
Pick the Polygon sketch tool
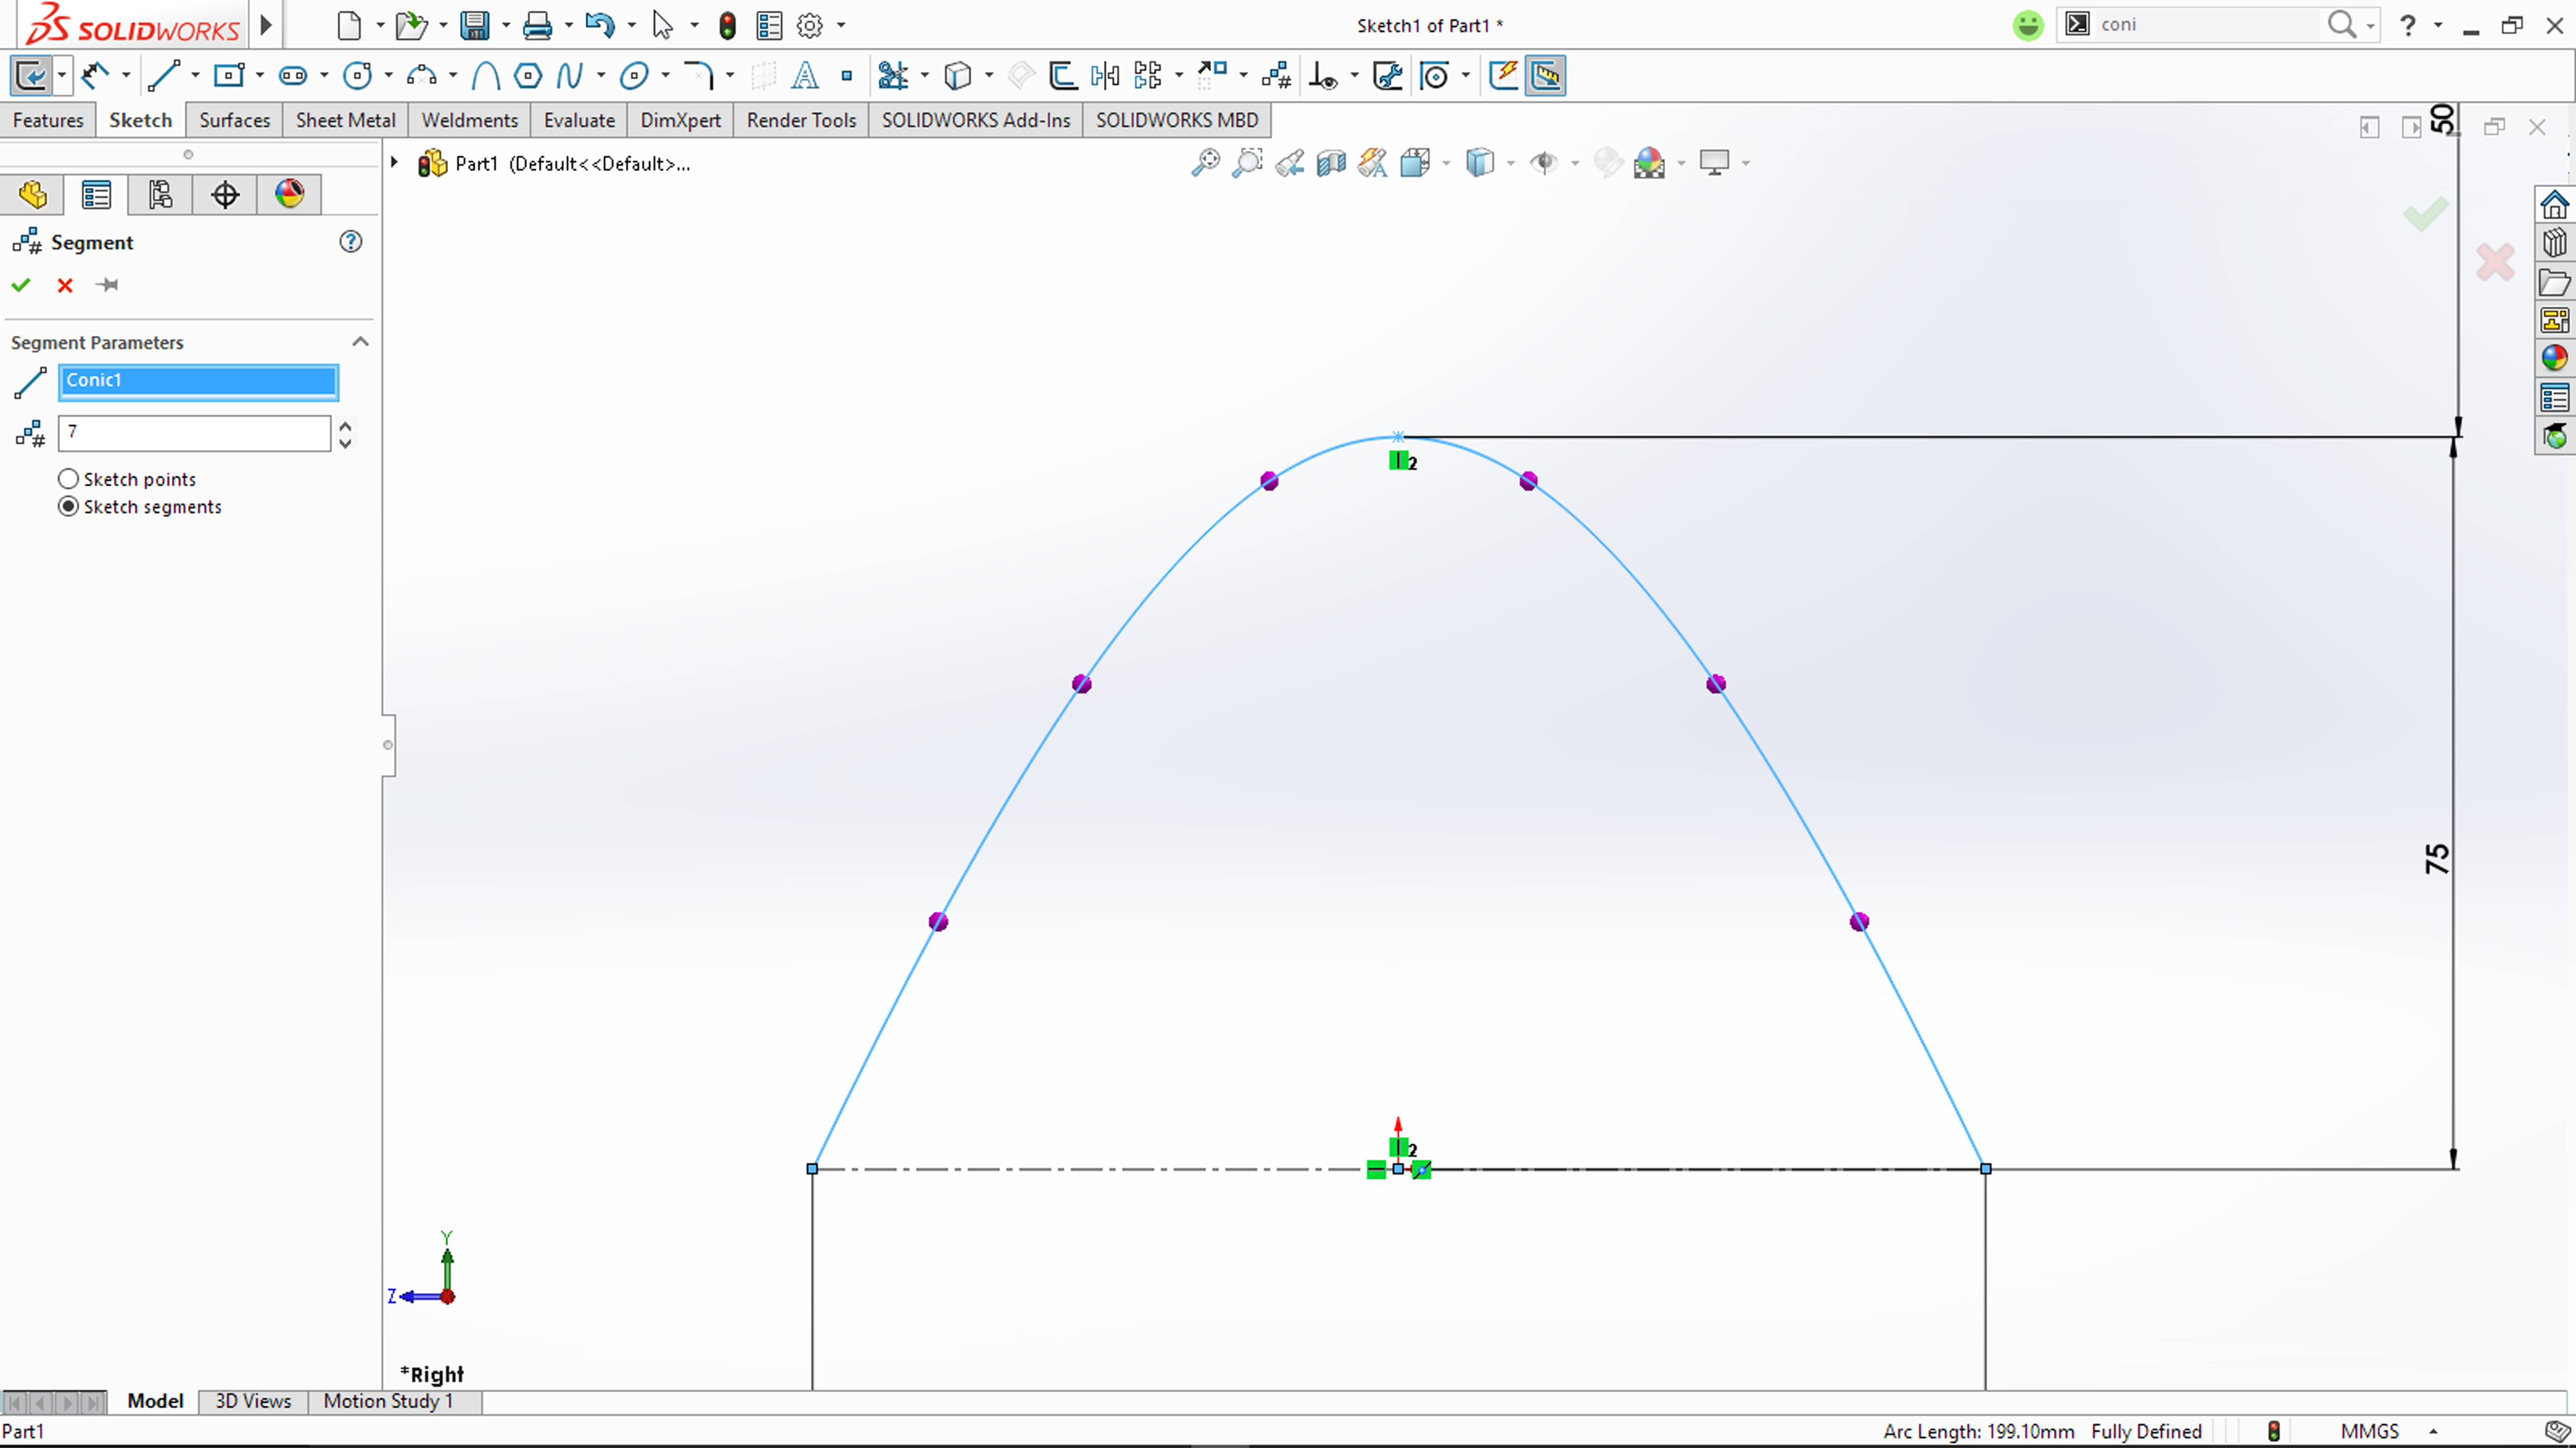527,75
